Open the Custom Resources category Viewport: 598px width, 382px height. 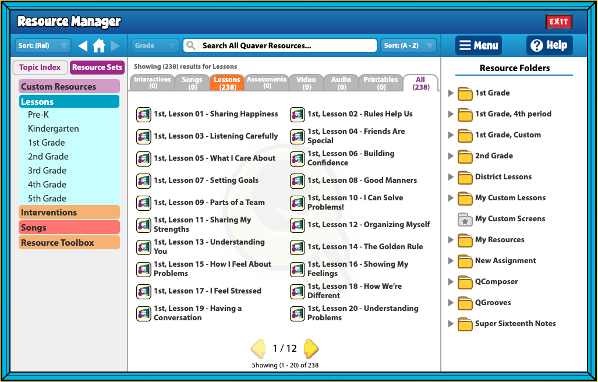pos(69,87)
